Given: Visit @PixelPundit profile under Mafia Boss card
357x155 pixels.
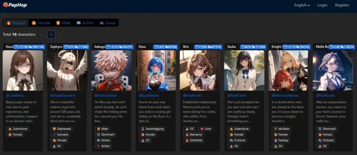Looking at the screenshot, I should coord(325,96).
